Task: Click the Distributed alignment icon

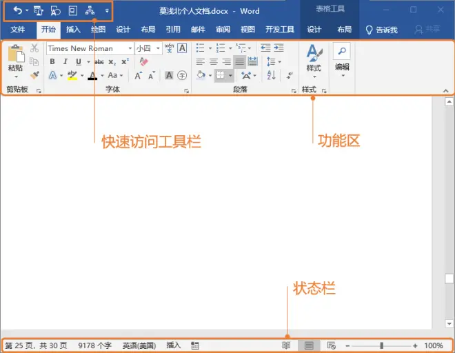Action: tap(253, 61)
